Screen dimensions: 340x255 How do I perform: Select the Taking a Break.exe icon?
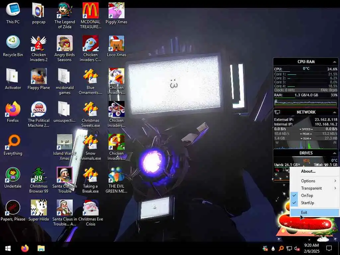90,180
